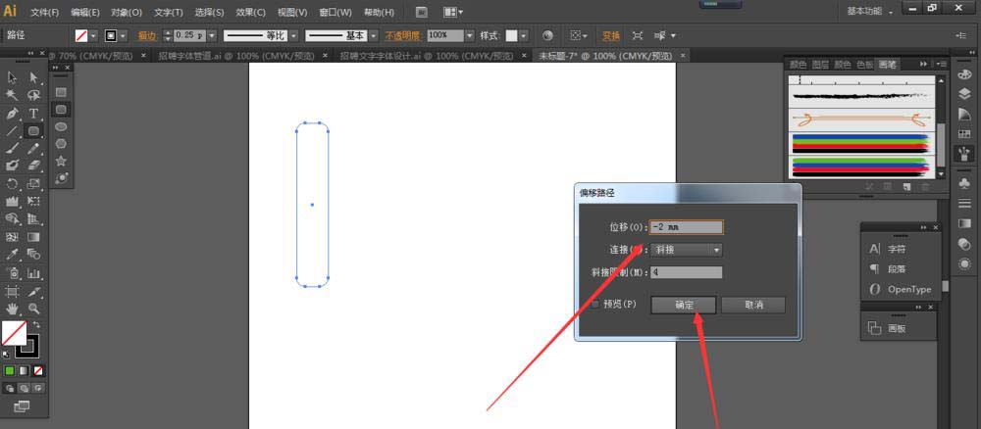
Task: Select the Pencil tool
Action: (33, 148)
